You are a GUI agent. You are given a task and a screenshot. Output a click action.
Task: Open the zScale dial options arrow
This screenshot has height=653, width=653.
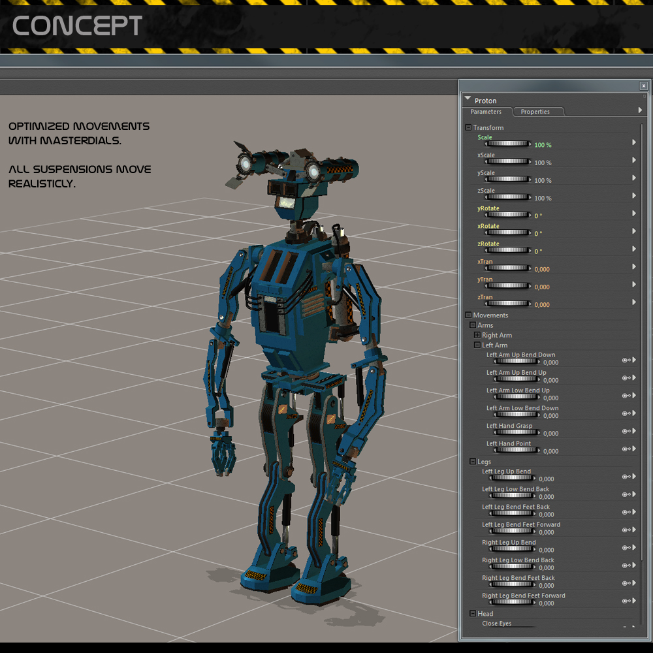tap(634, 196)
